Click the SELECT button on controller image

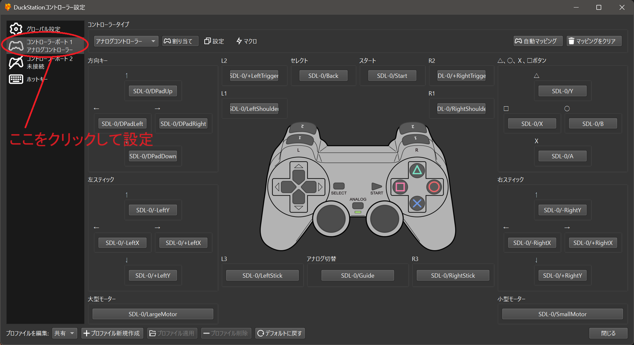339,186
